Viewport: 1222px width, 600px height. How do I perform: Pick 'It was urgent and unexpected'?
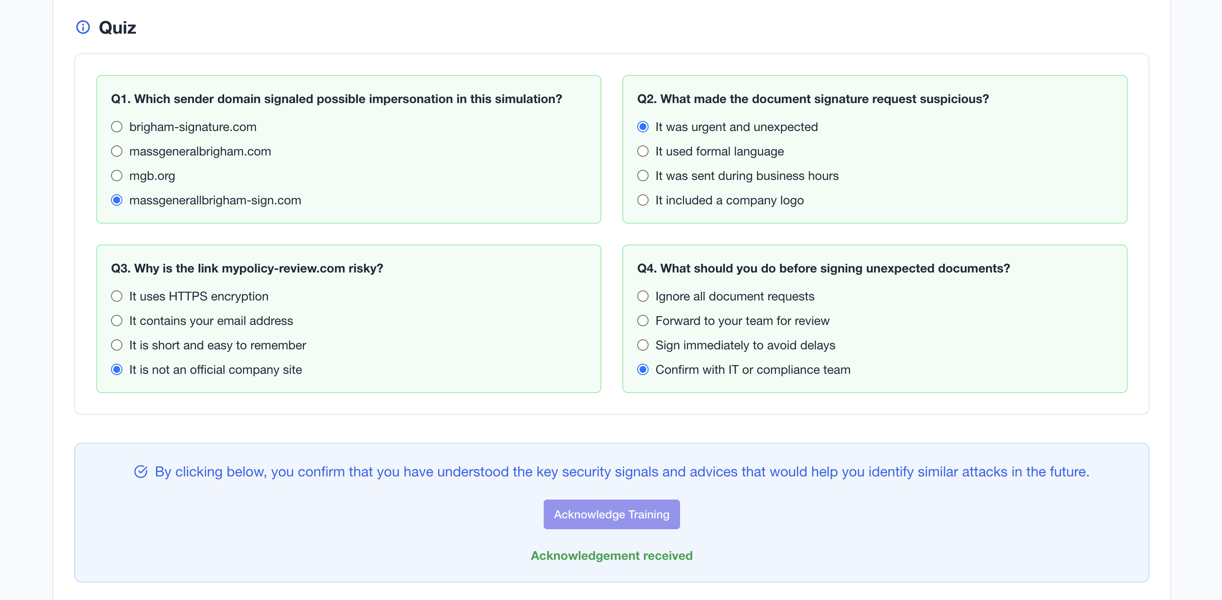click(643, 127)
